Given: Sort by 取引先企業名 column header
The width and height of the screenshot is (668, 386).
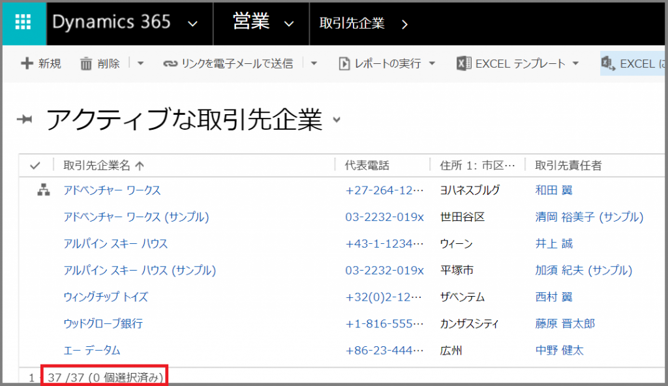Looking at the screenshot, I should click(98, 166).
